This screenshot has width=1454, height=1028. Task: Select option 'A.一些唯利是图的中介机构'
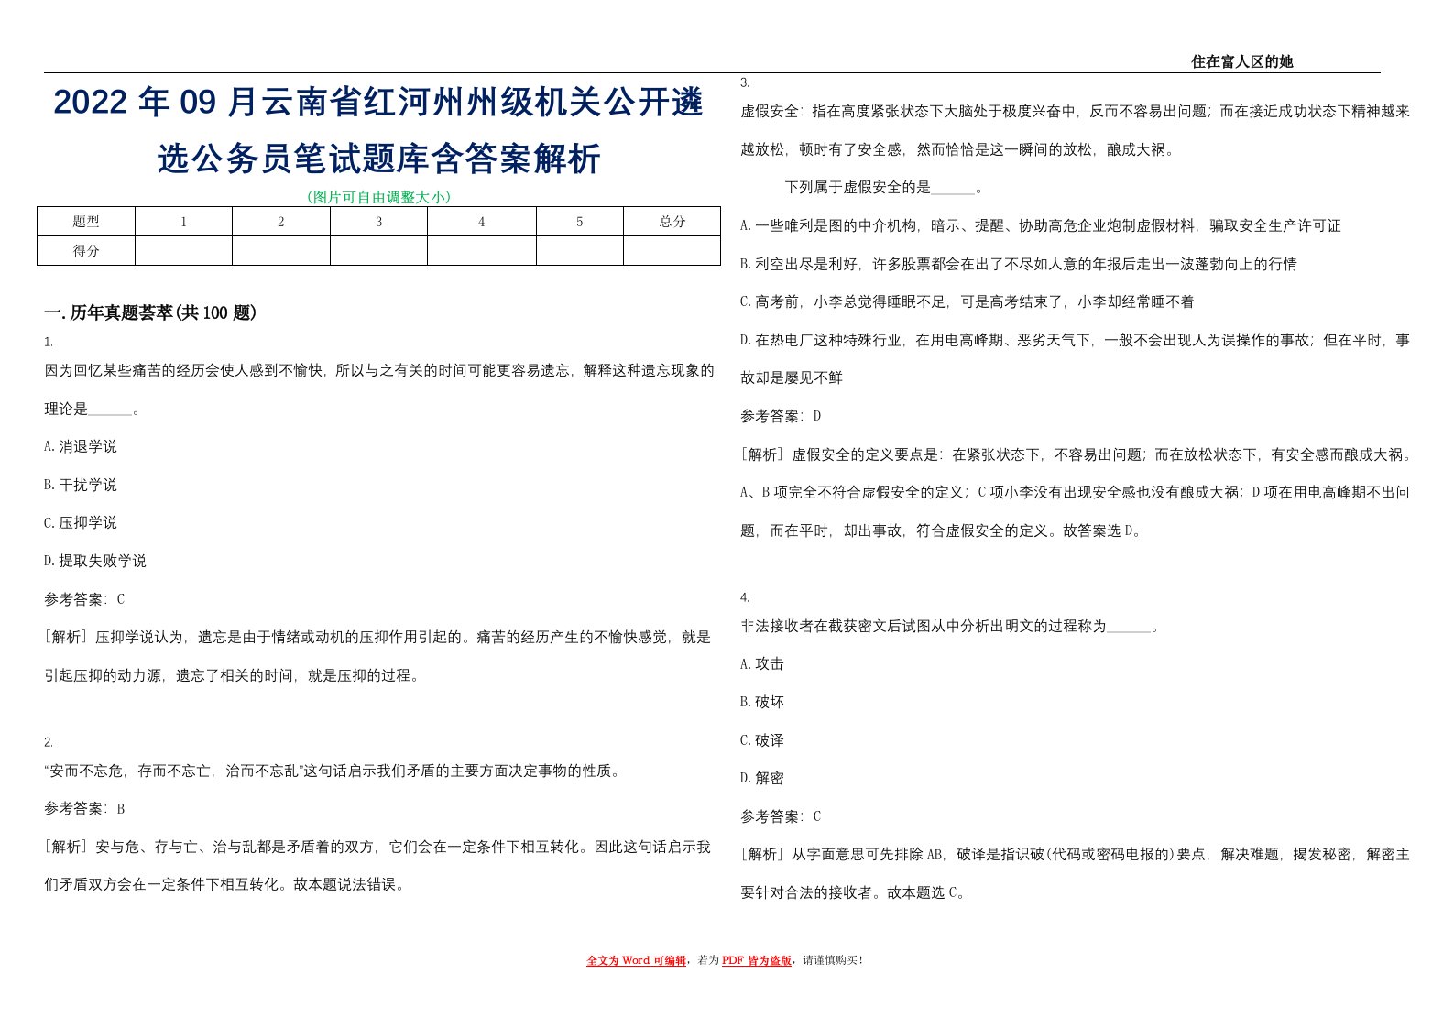pos(1041,225)
